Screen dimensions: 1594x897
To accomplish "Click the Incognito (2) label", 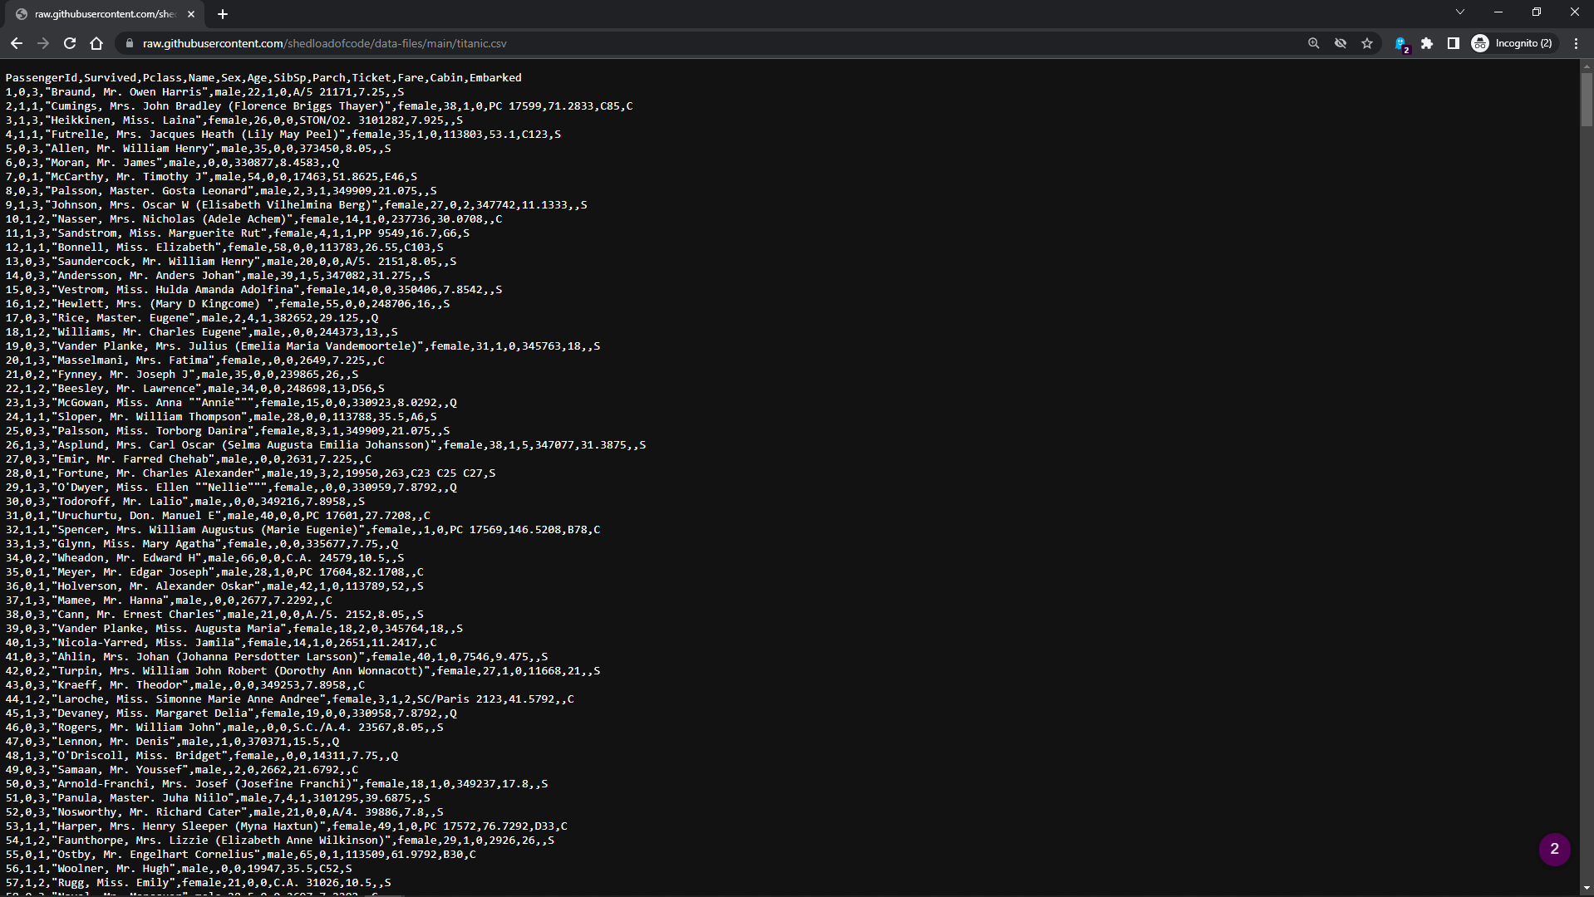I will (x=1524, y=43).
